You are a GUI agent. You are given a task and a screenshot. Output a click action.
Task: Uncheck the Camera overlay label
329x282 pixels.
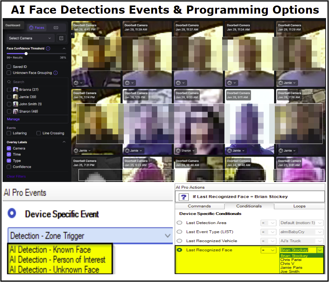(x=9, y=148)
